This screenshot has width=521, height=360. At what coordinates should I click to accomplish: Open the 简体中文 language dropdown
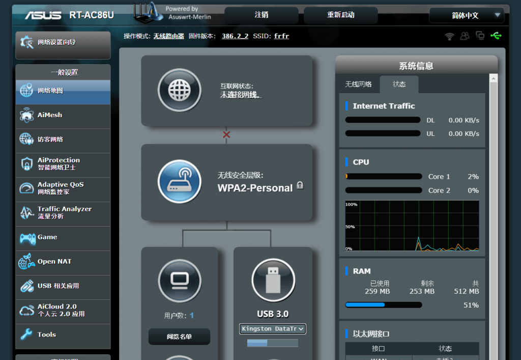[x=467, y=15]
